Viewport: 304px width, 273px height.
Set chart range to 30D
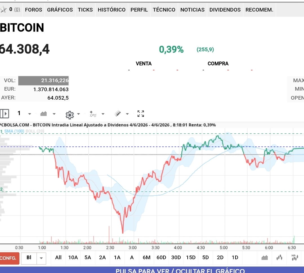176,258
